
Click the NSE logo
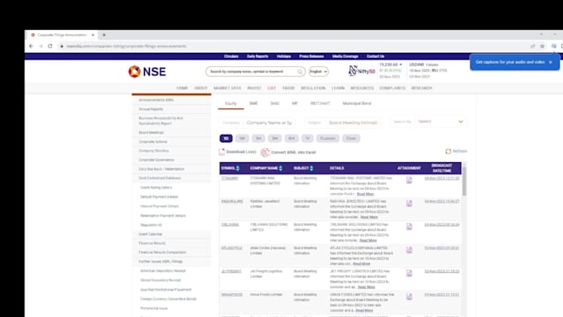(x=147, y=71)
